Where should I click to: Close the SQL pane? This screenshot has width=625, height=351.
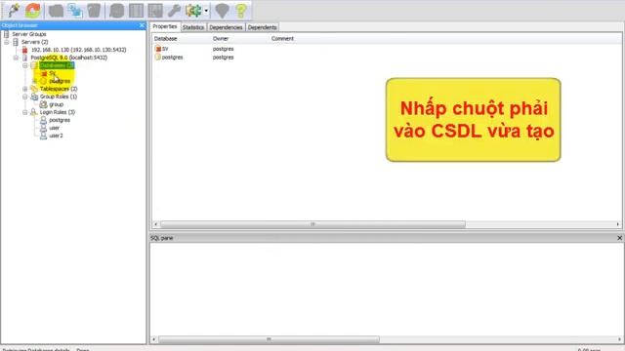[619, 238]
